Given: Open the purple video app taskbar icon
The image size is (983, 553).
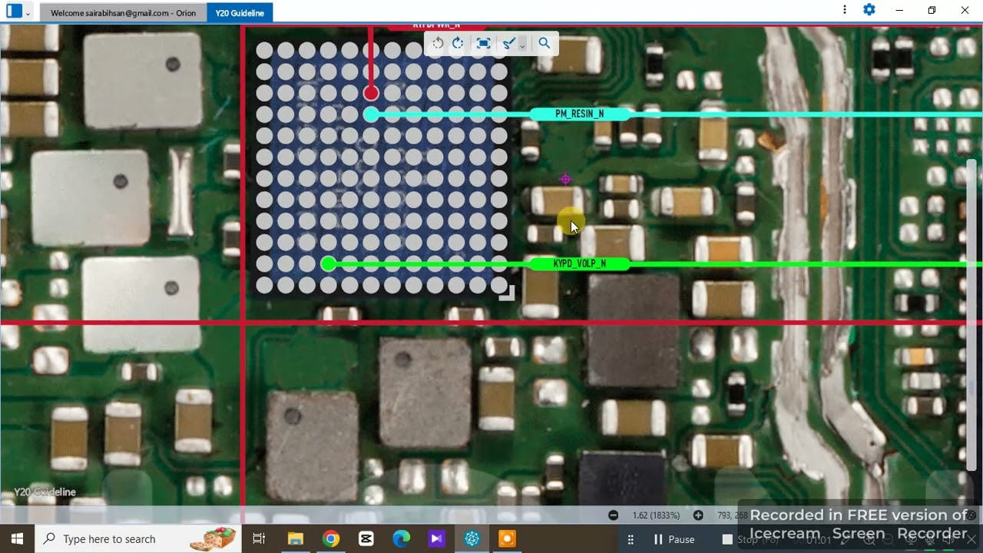Looking at the screenshot, I should coord(436,539).
